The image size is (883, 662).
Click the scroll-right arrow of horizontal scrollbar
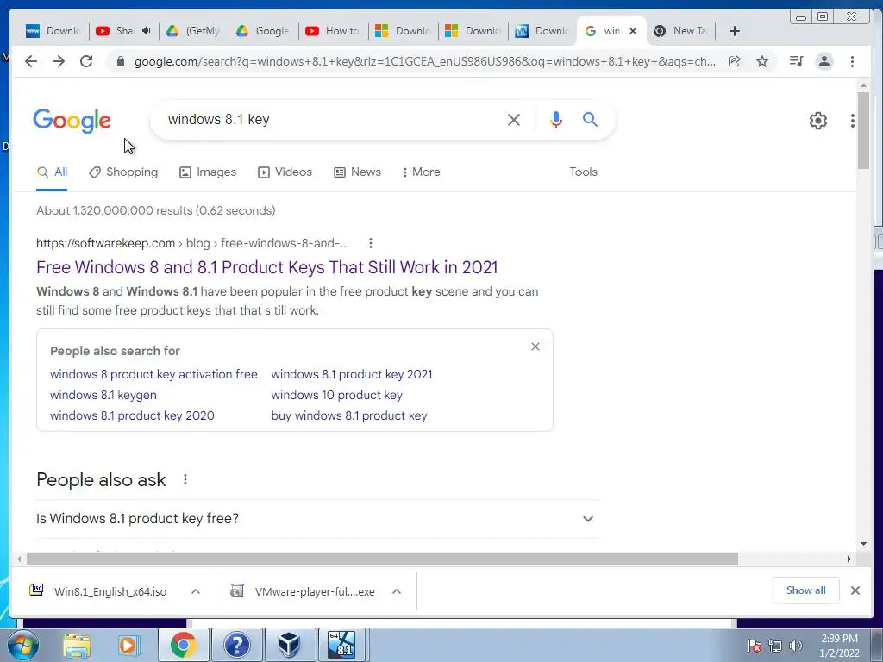click(x=849, y=559)
